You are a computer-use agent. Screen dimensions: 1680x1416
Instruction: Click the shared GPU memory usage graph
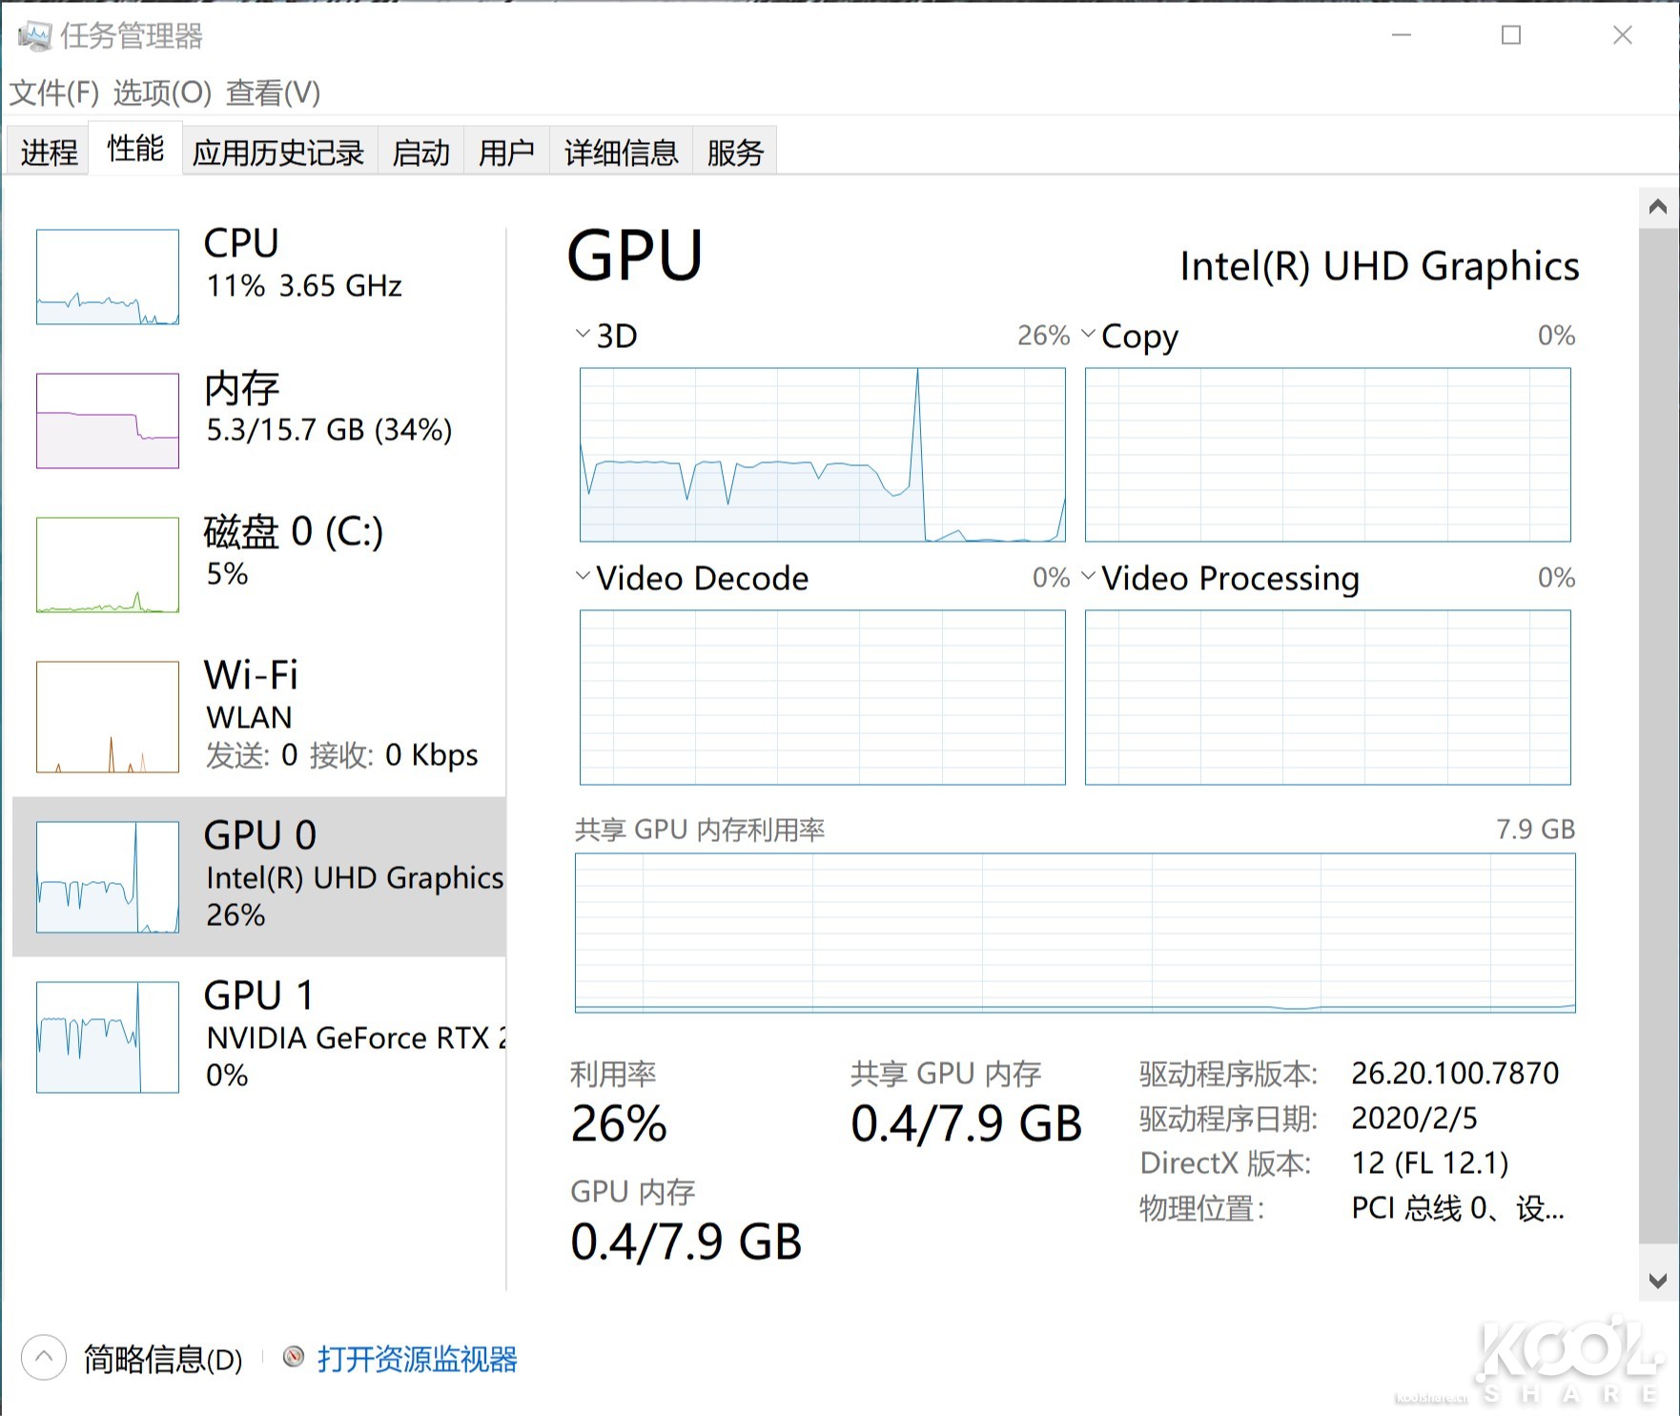(1073, 934)
